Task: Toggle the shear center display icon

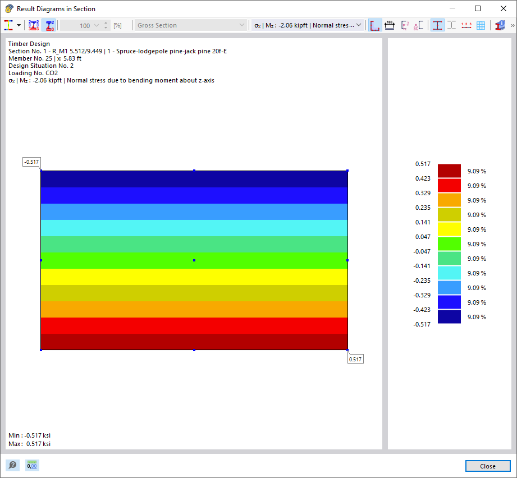Action: coord(419,25)
